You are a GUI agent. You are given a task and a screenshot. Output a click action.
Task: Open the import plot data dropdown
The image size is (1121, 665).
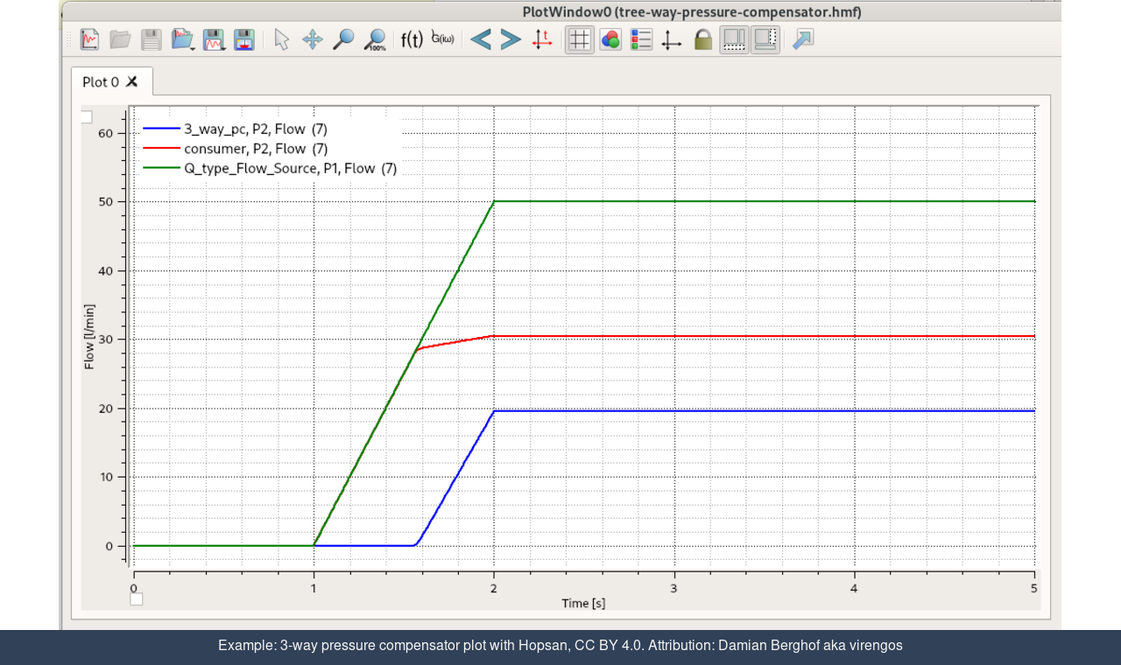tap(183, 39)
